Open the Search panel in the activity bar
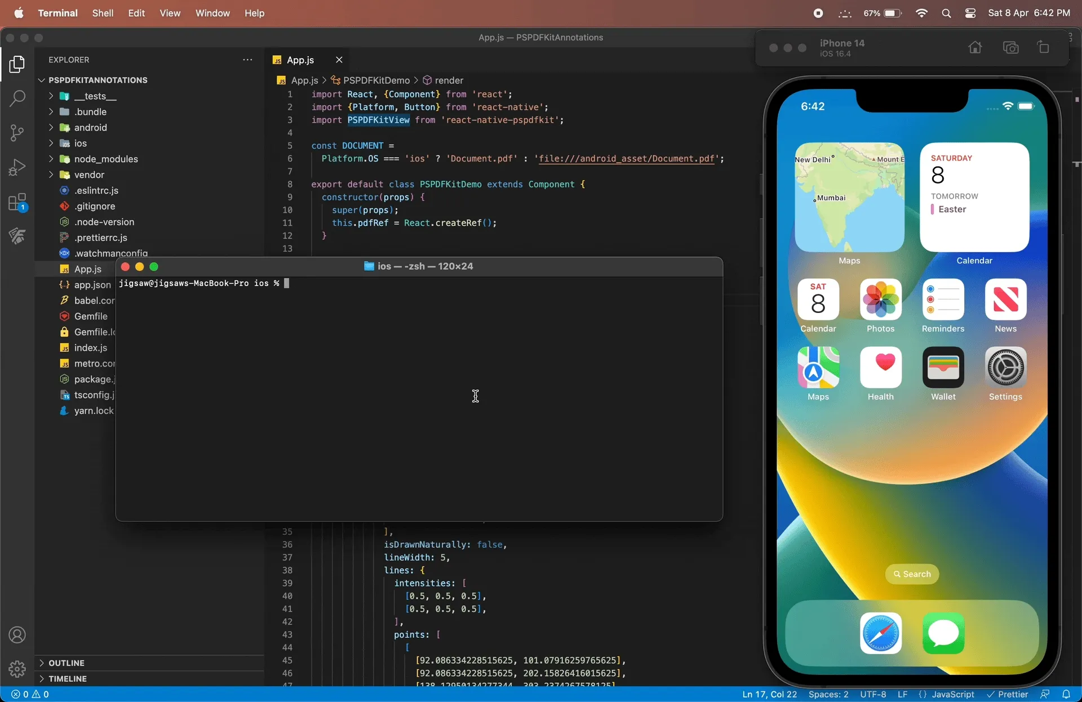The image size is (1082, 702). [17, 98]
